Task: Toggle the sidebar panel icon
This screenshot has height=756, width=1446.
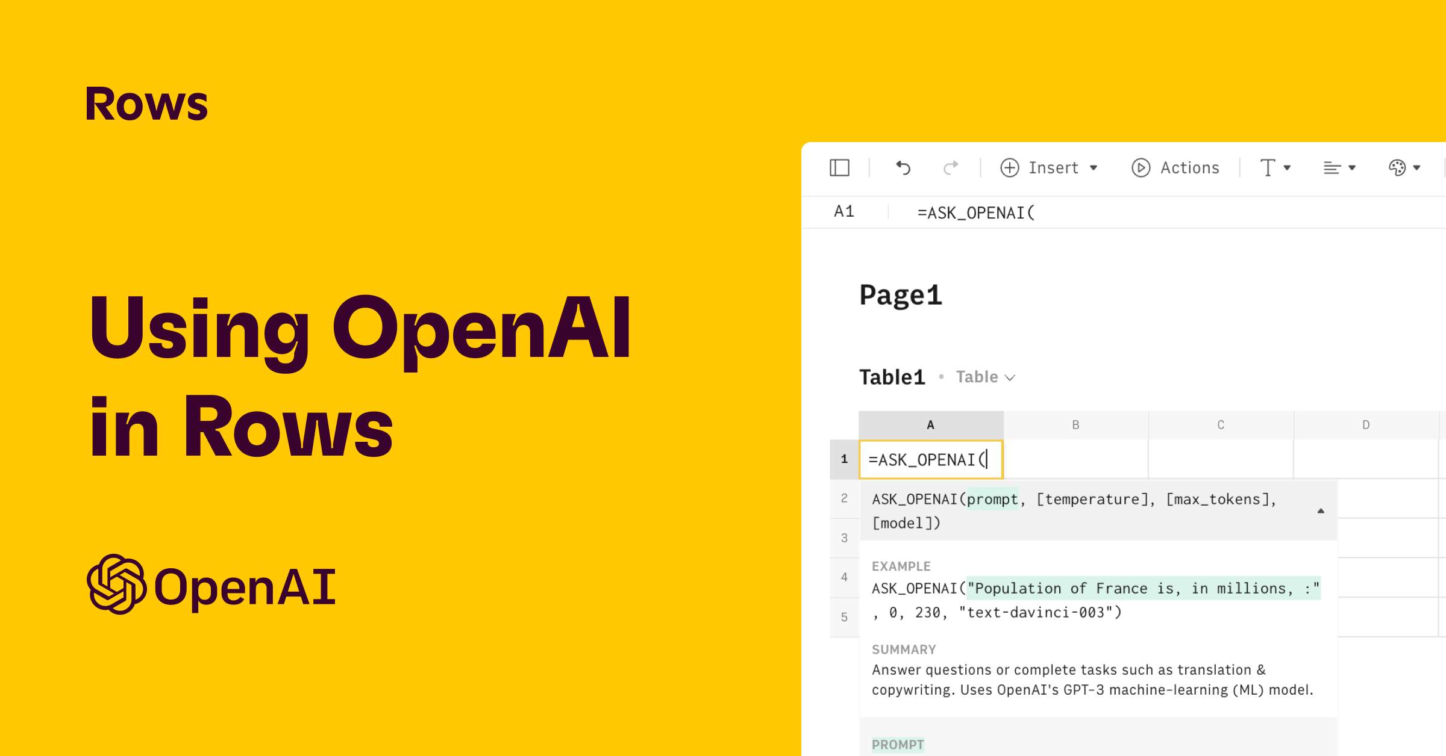Action: coord(839,167)
